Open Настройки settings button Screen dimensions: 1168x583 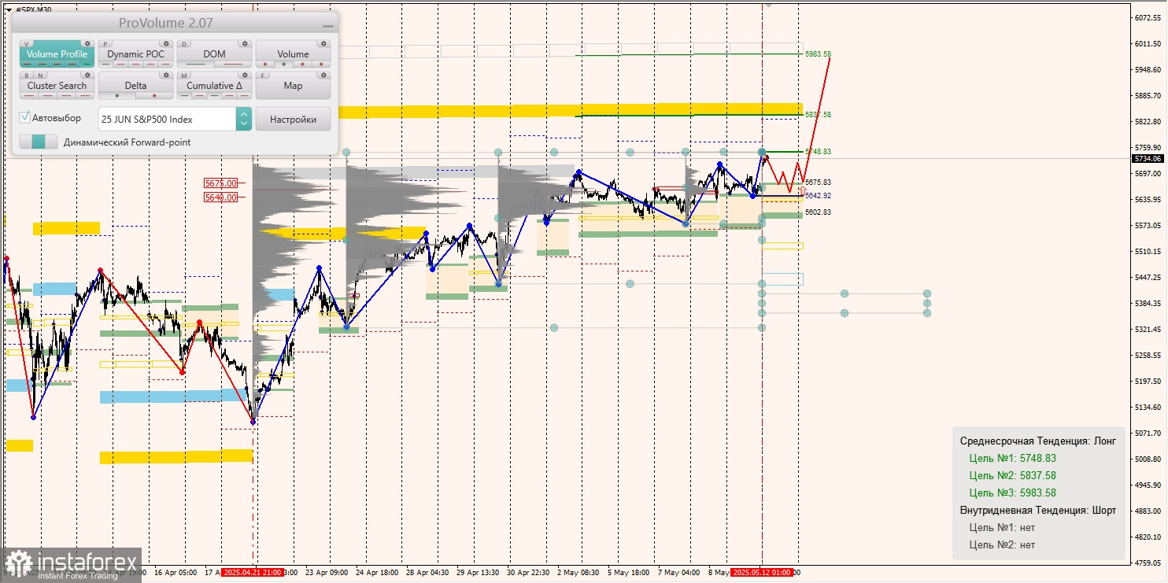[x=293, y=120]
